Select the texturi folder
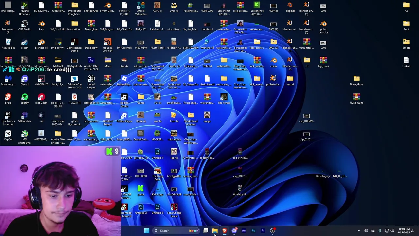The height and width of the screenshot is (236, 419). (x=290, y=80)
